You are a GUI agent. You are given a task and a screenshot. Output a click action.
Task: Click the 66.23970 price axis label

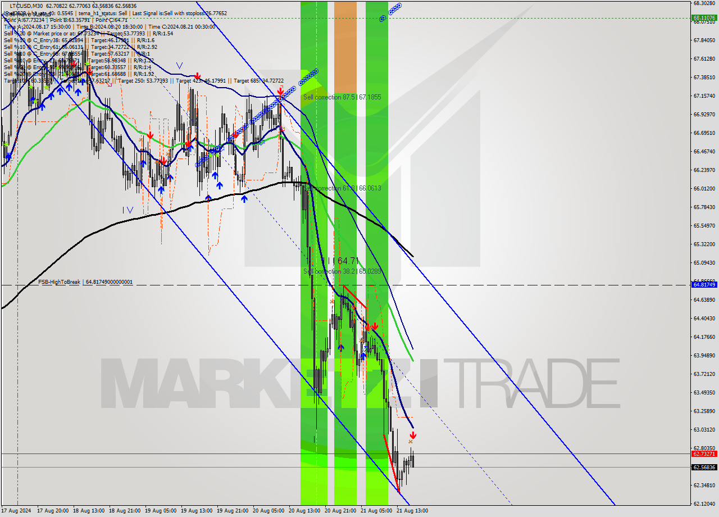pos(704,170)
